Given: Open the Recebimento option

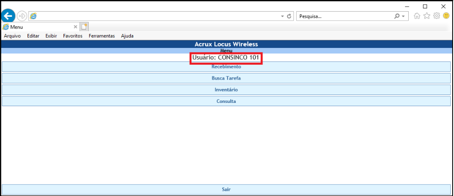Looking at the screenshot, I should tap(227, 67).
